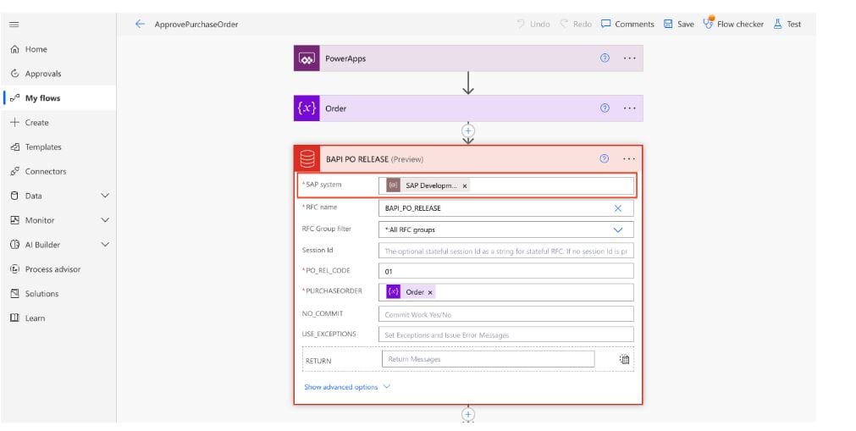Go to My flows in sidebar
This screenshot has width=856, height=431.
(42, 98)
